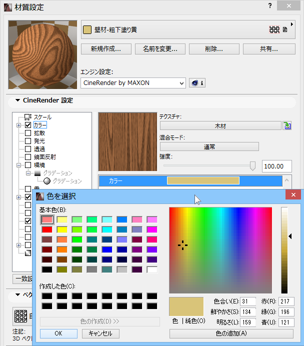Enable the 鏡面反射 channel checkbox
The height and width of the screenshot is (346, 304).
pyautogui.click(x=28, y=157)
